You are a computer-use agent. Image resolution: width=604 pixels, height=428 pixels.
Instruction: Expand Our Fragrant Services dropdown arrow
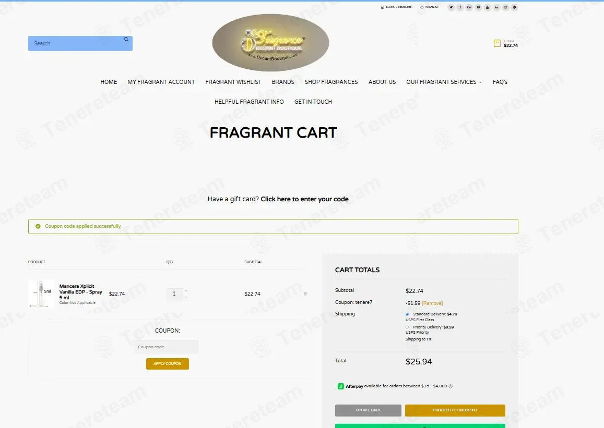point(480,82)
